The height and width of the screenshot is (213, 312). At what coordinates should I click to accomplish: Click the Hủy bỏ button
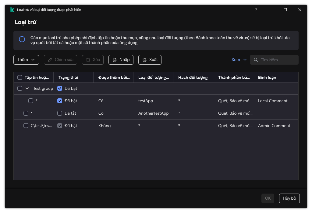[289, 198]
